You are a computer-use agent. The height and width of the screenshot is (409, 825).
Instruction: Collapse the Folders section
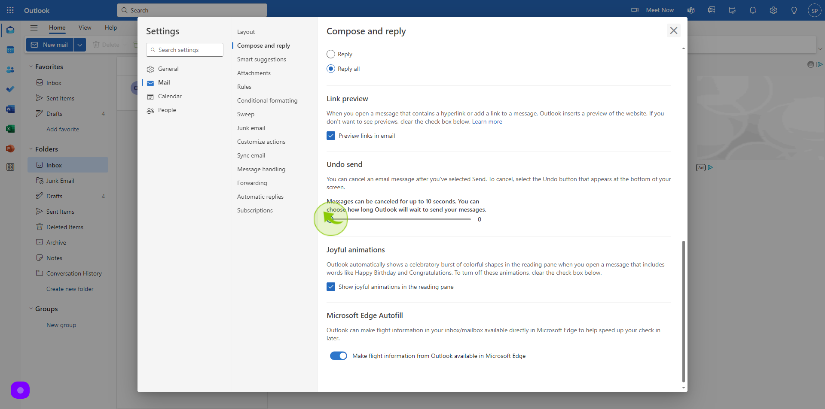(x=31, y=149)
